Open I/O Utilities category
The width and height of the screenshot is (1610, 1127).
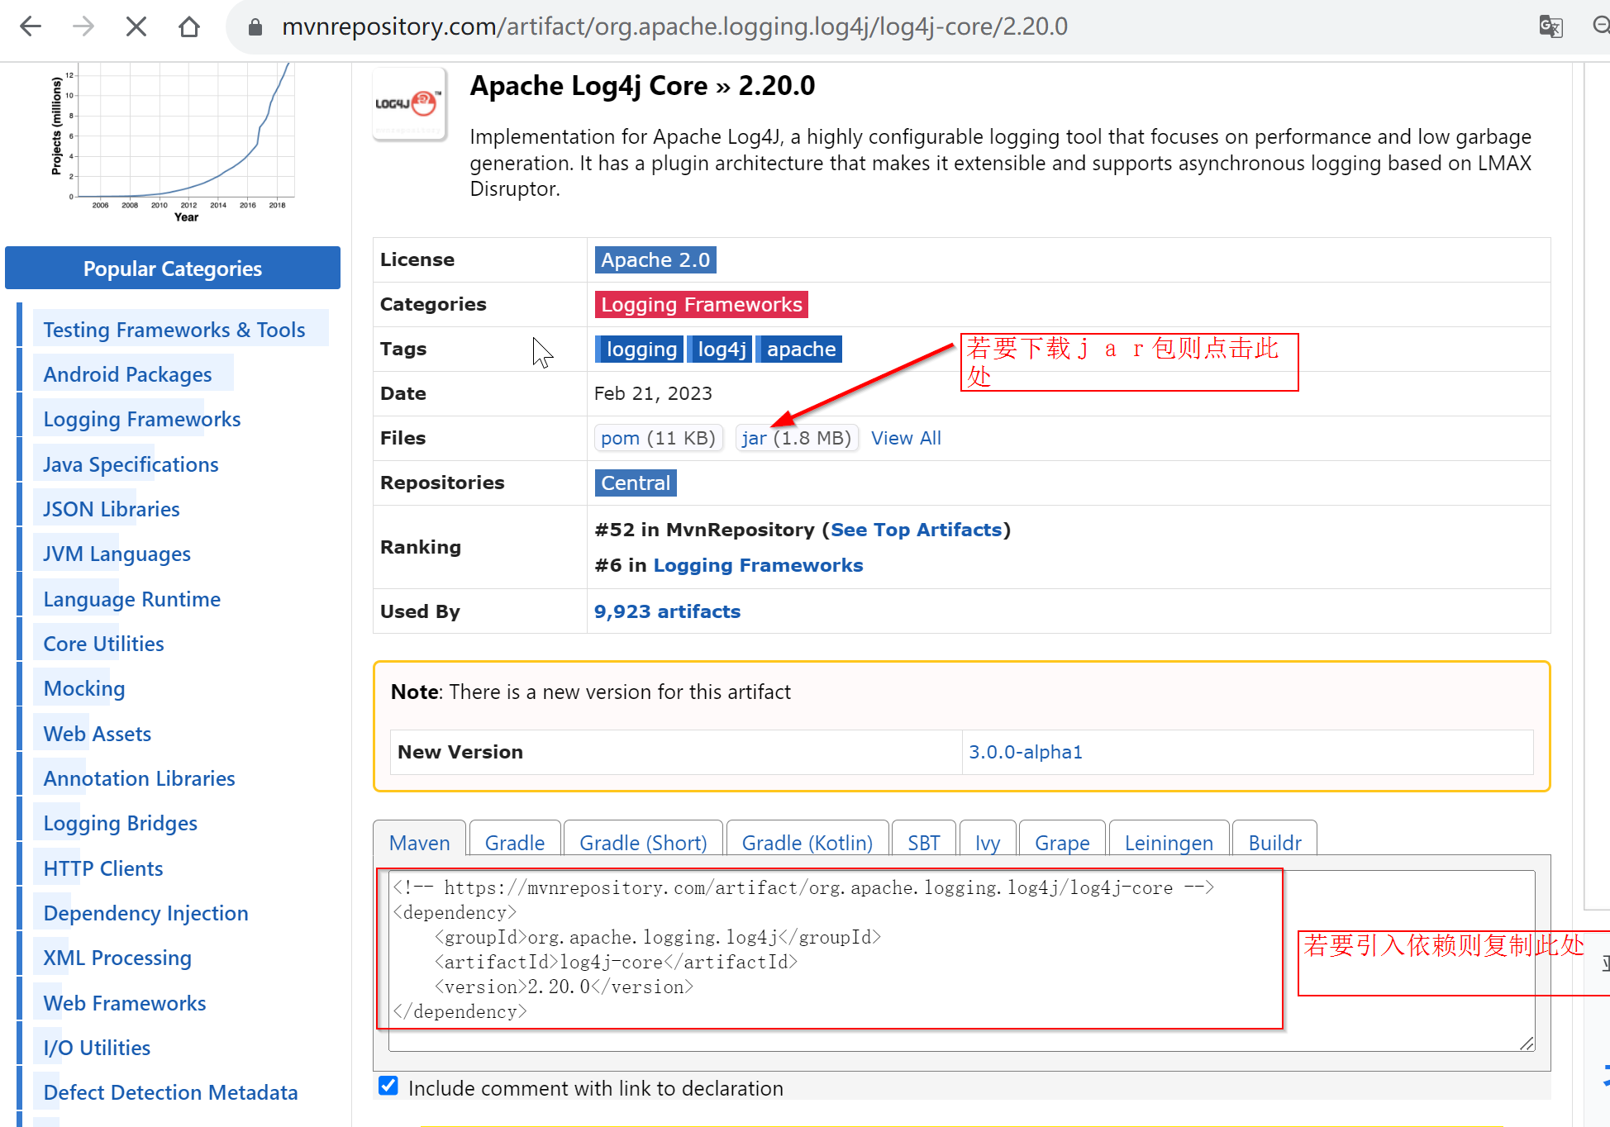pos(97,1048)
